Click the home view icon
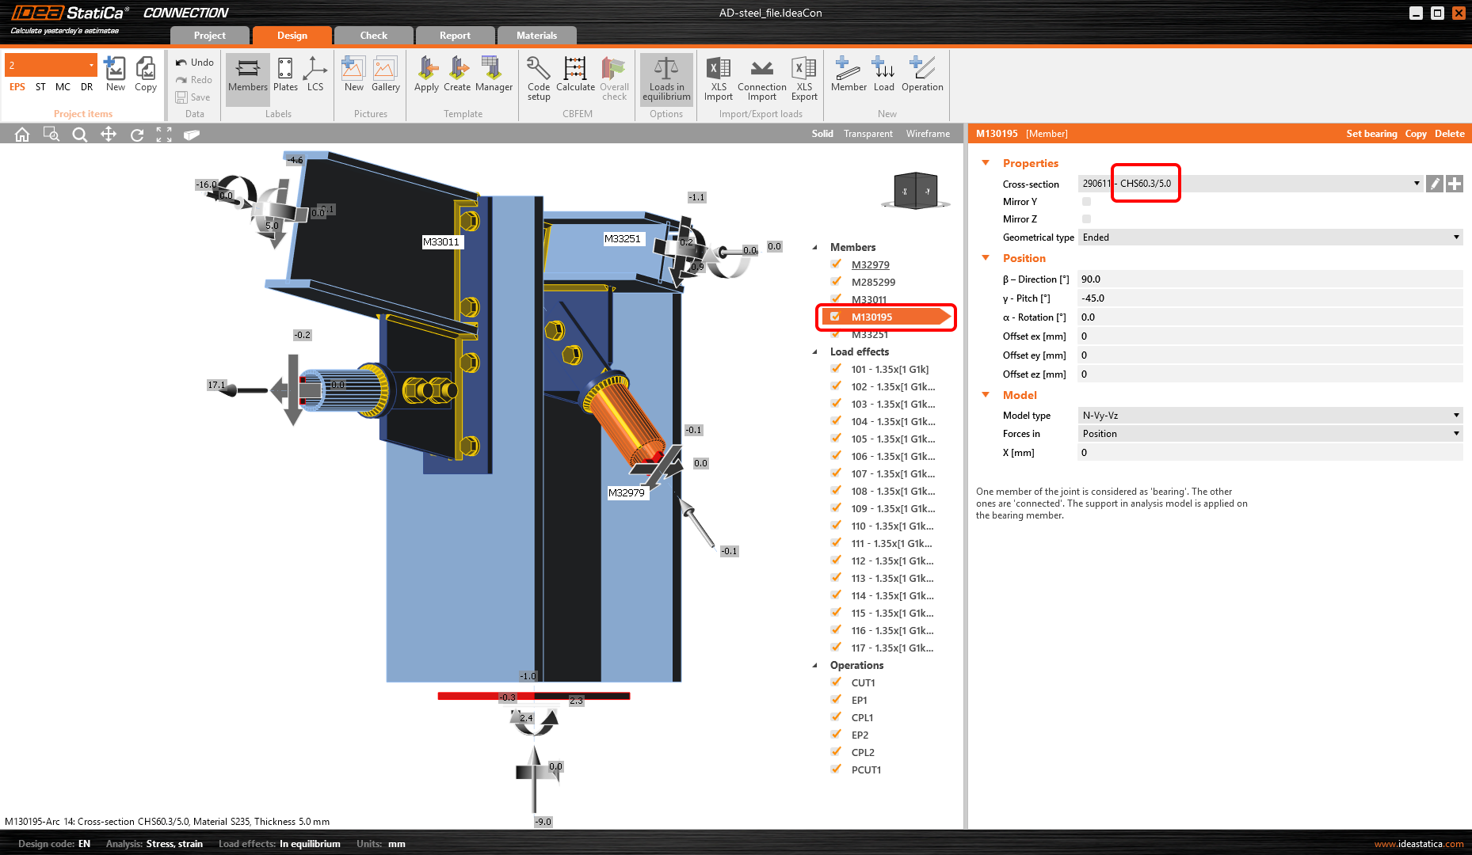The height and width of the screenshot is (855, 1472). click(x=22, y=135)
